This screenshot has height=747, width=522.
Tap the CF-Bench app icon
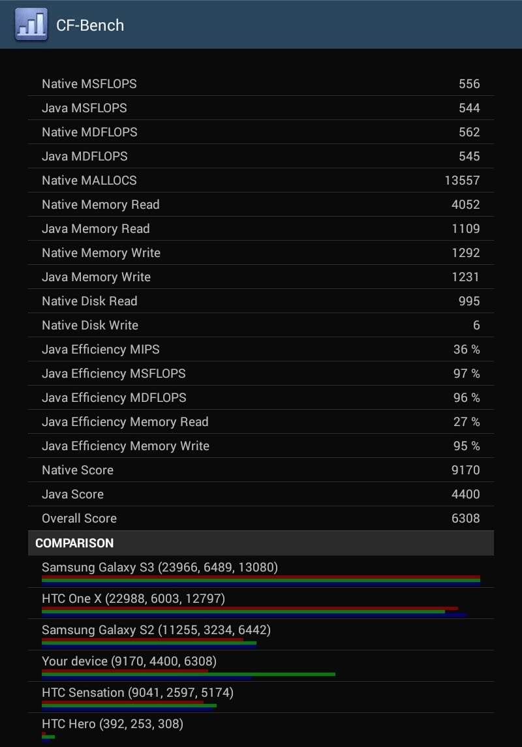point(31,24)
